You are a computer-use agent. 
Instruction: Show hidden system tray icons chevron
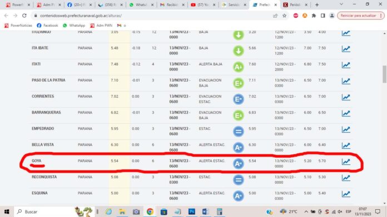click(306, 211)
